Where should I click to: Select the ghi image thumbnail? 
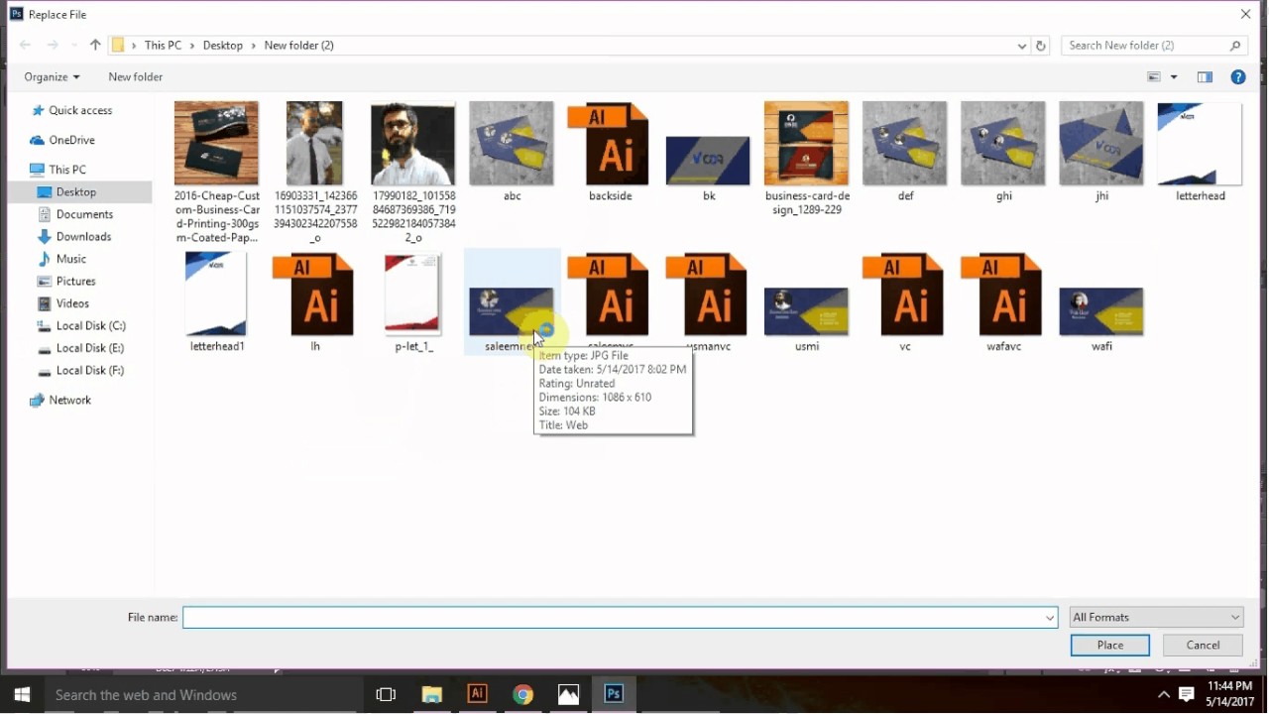point(1002,151)
